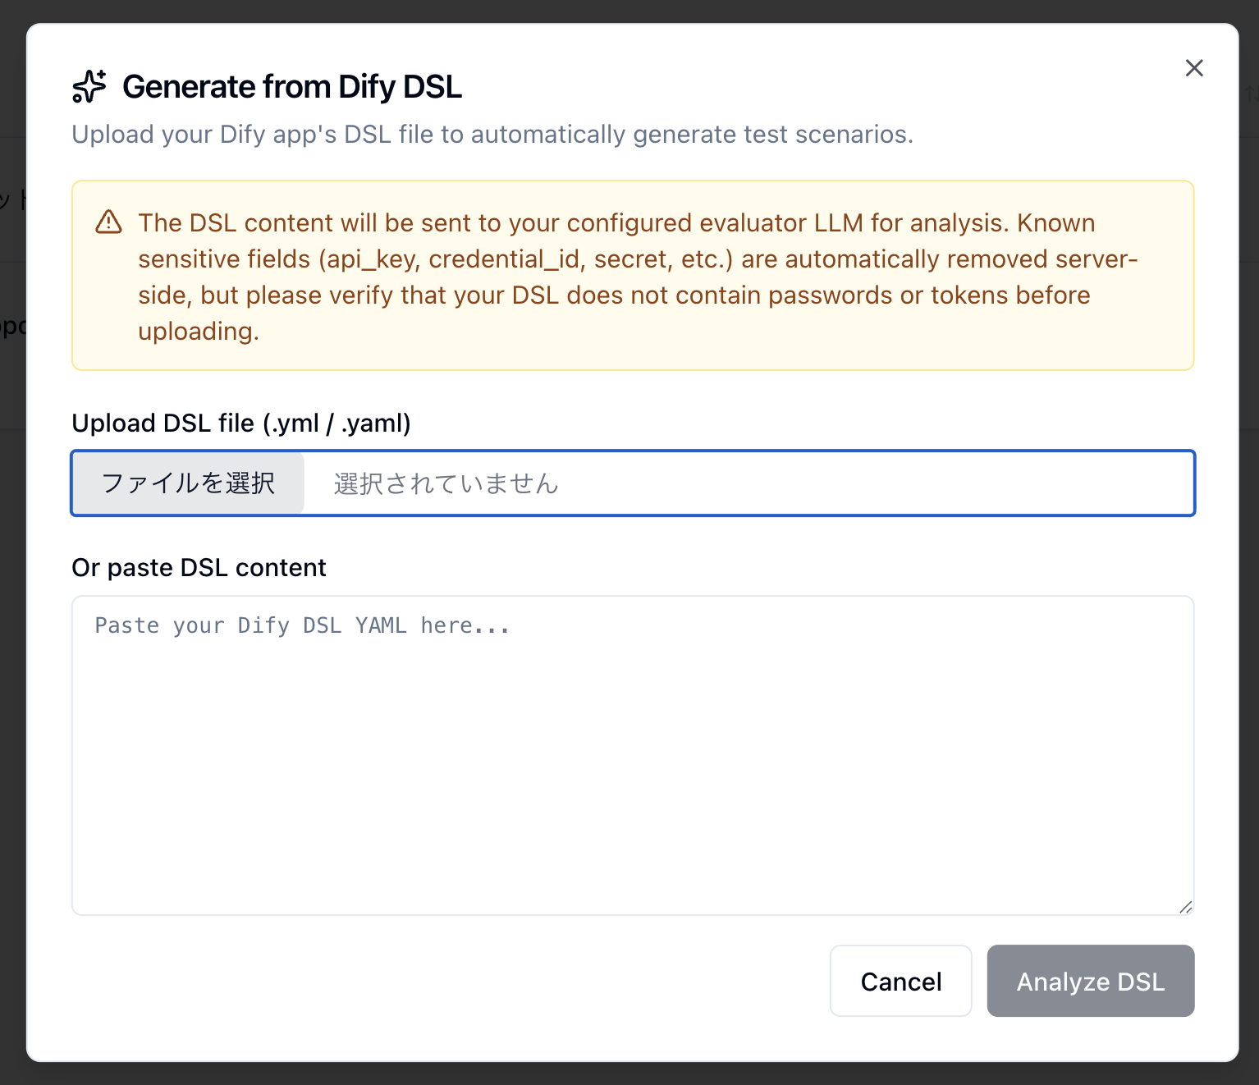Click the 選択されていません filename display area
The height and width of the screenshot is (1085, 1259).
(x=444, y=483)
